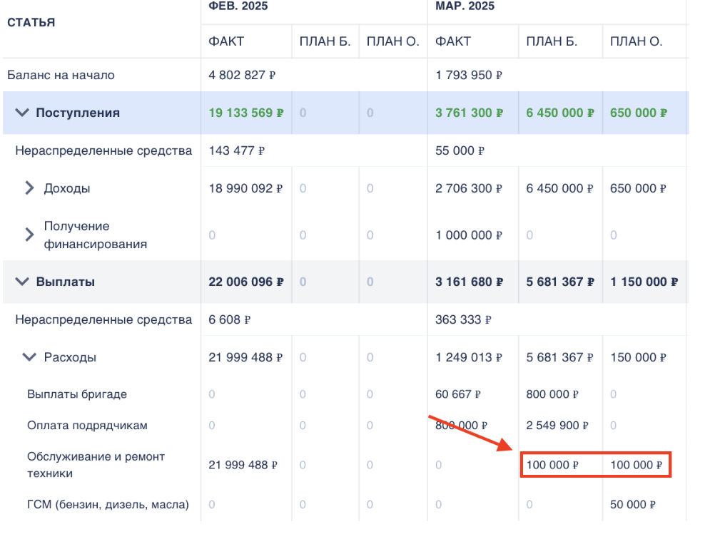The image size is (725, 549).
Task: Click ПЛАН Б. header under March 2025
Action: pos(552,41)
